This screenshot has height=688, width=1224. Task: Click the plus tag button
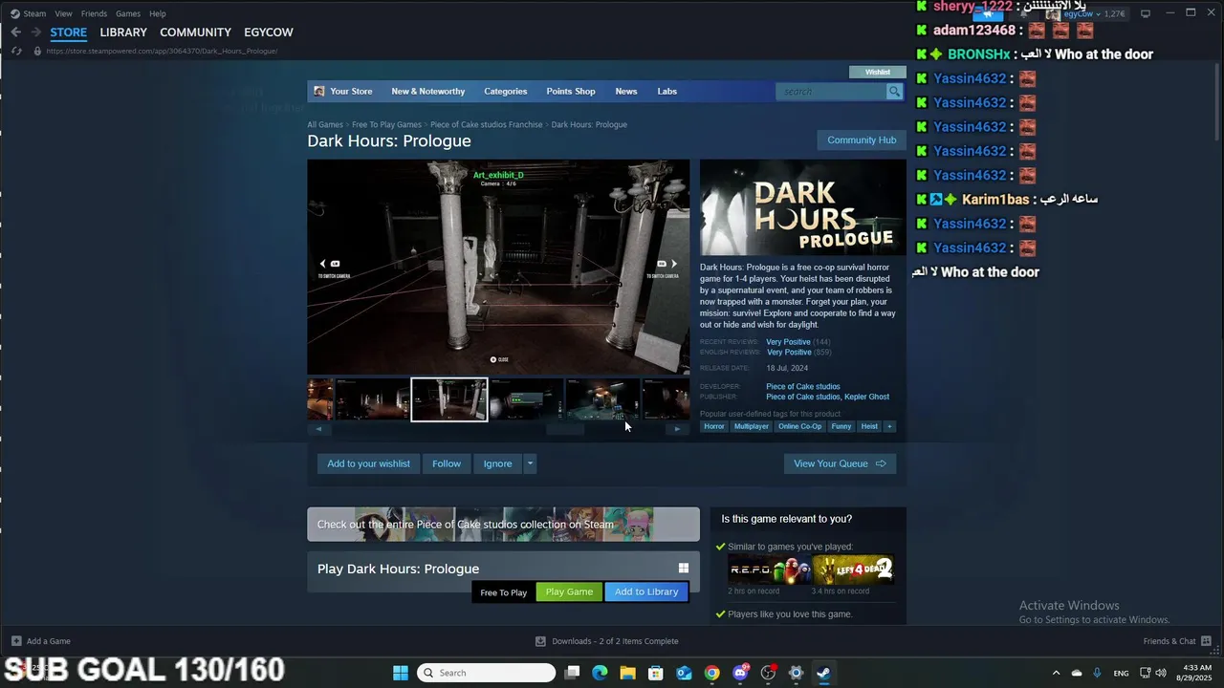pos(889,426)
